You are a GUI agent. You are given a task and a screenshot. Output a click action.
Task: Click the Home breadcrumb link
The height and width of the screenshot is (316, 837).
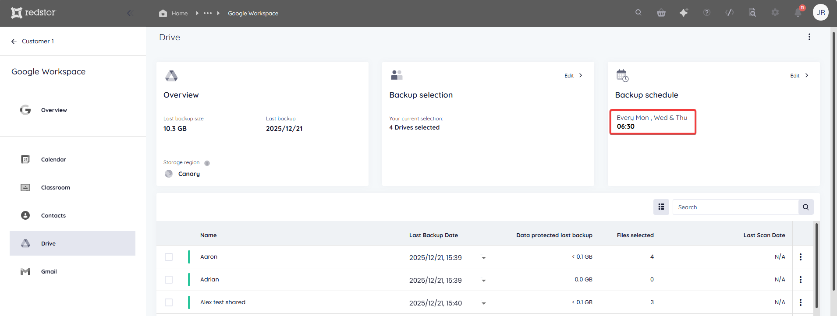(x=180, y=13)
